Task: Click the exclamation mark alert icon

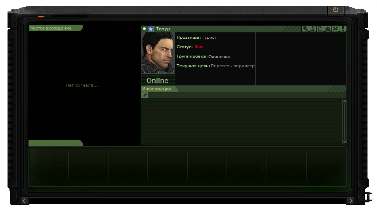Action: (x=343, y=28)
